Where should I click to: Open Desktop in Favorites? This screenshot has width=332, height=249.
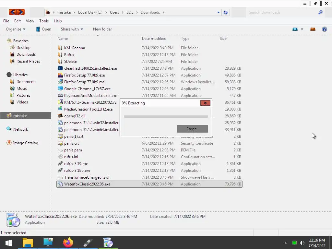pyautogui.click(x=23, y=48)
